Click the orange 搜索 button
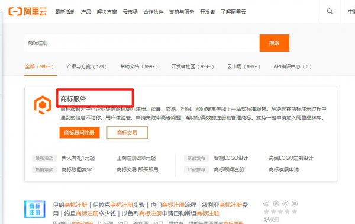The image size is (355, 224). (x=274, y=43)
